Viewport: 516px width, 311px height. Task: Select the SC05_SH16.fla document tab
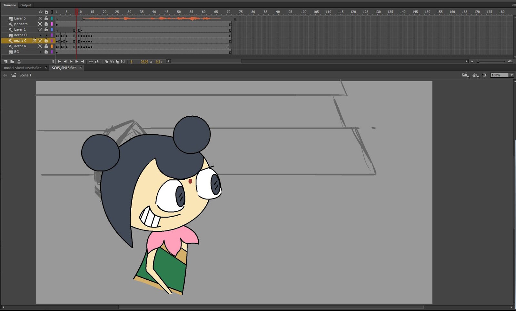[x=64, y=68]
